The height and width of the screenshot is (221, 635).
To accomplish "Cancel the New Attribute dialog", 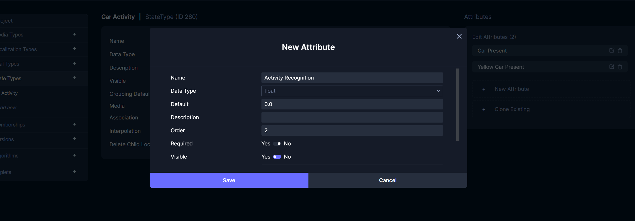I will (388, 180).
